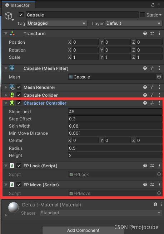The height and width of the screenshot is (234, 164).
Task: Open the Tag dropdown showing Untagged
Action: coord(57,23)
